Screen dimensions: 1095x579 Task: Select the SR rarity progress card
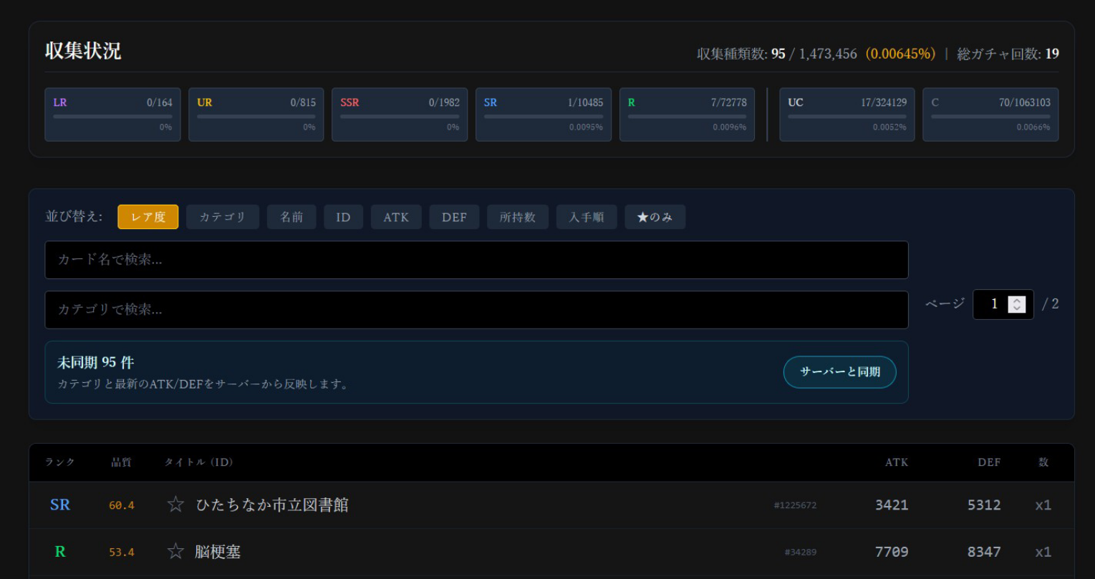pos(543,115)
